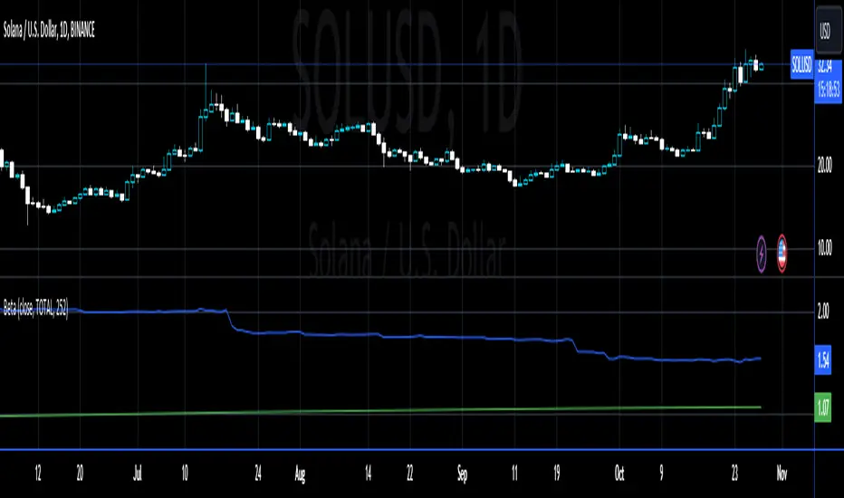
Task: Click the 20.00 price axis label
Action: 825,167
